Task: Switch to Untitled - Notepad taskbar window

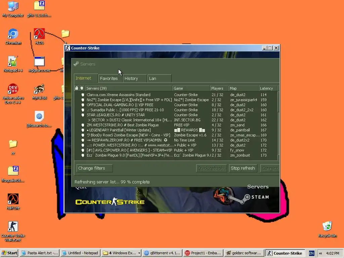Action: tap(80, 253)
